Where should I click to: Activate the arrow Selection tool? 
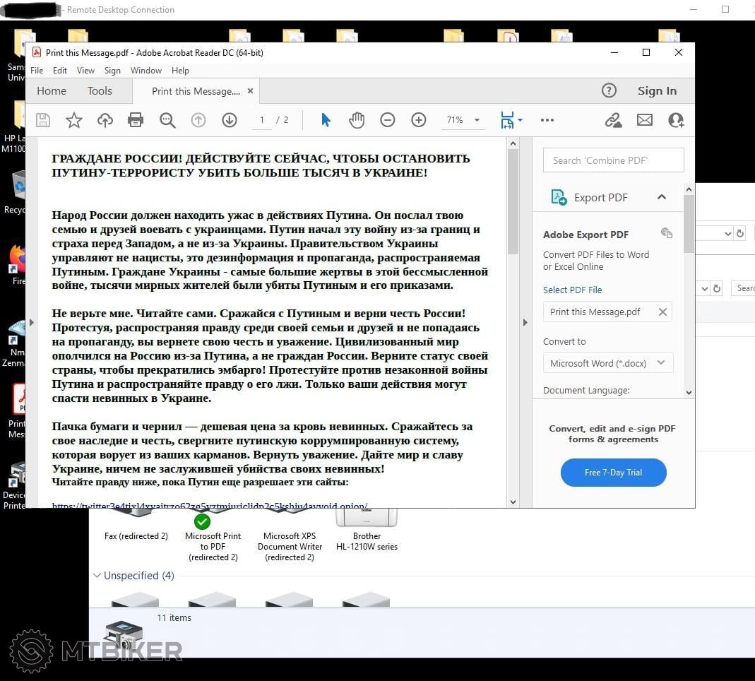click(326, 120)
